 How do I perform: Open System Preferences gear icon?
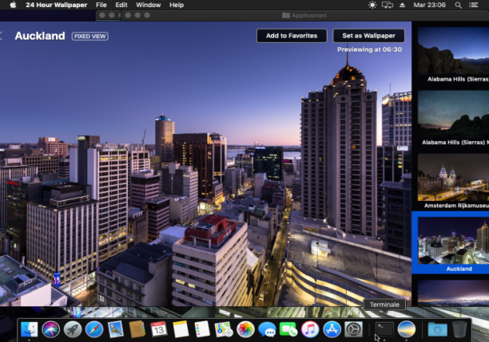(x=353, y=329)
